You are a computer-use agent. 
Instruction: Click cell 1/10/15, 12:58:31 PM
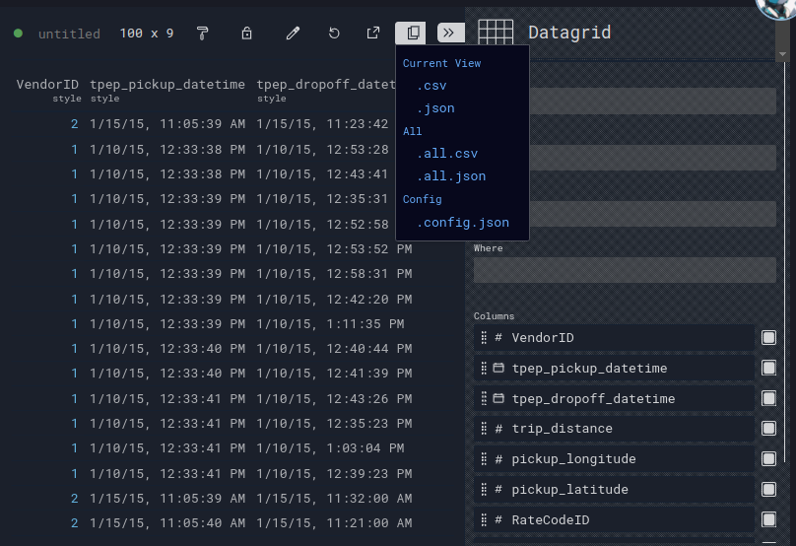click(335, 274)
